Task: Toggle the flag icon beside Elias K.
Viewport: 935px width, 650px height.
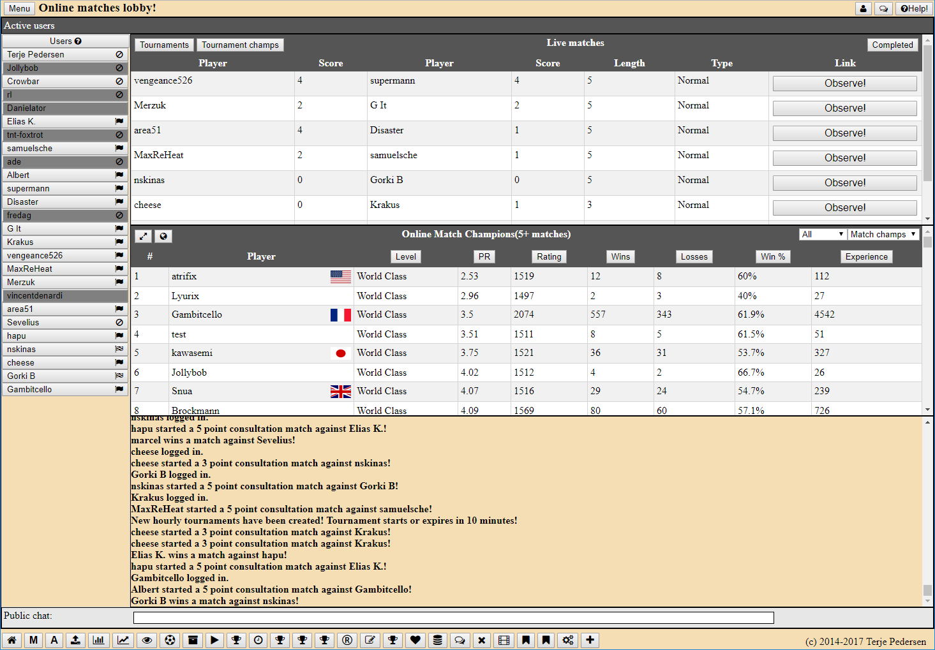Action: coord(119,121)
